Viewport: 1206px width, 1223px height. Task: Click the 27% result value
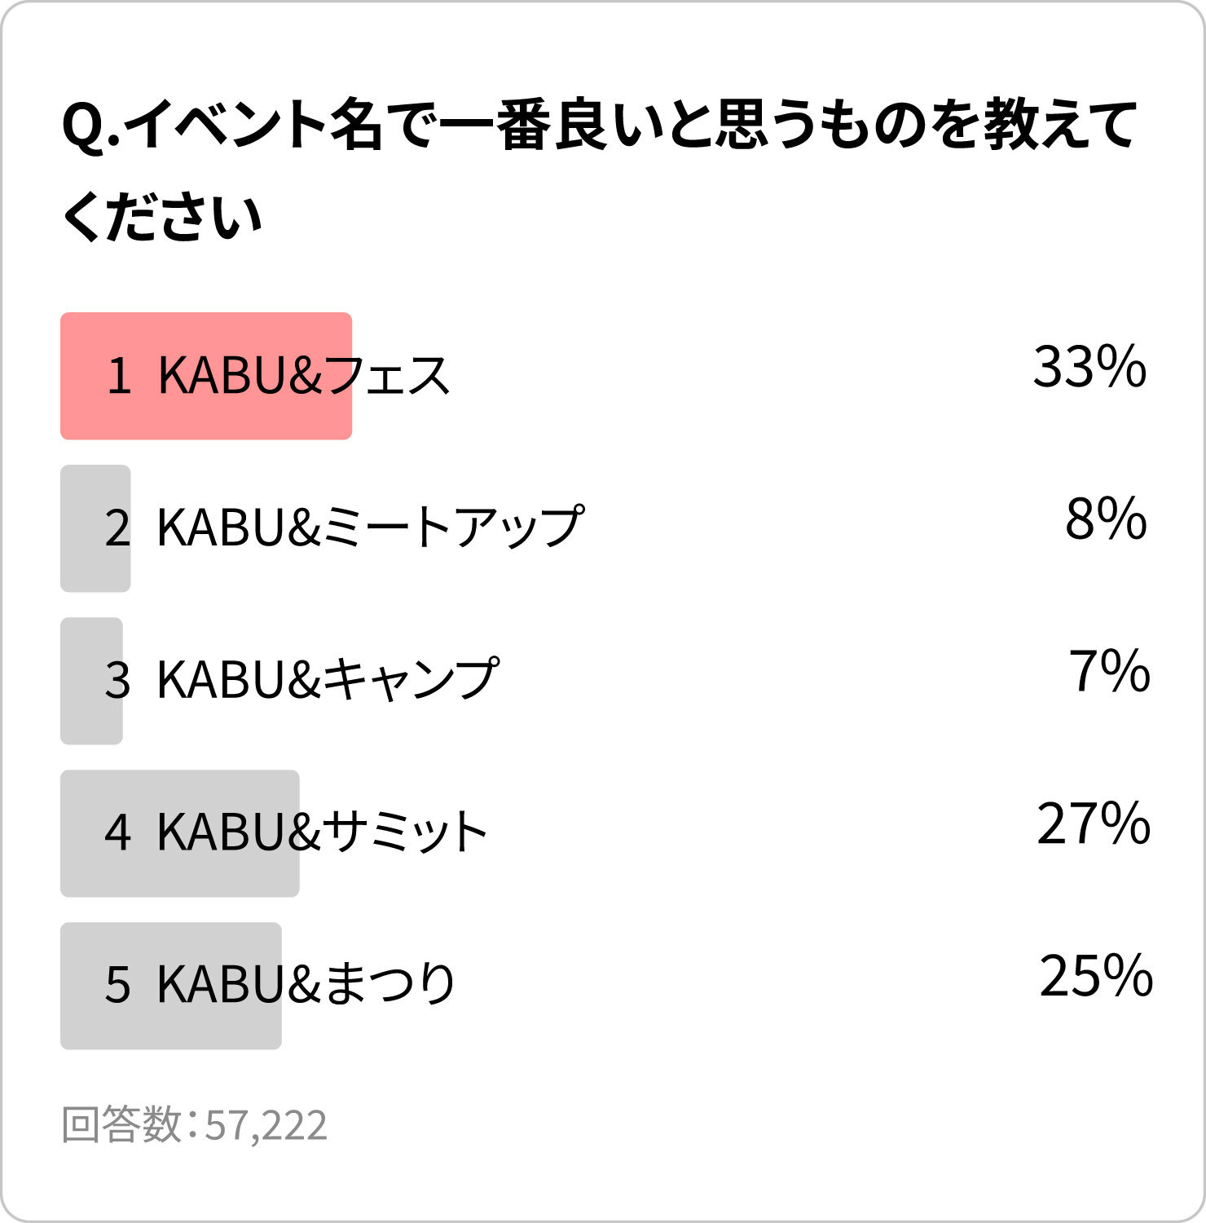click(x=1094, y=824)
